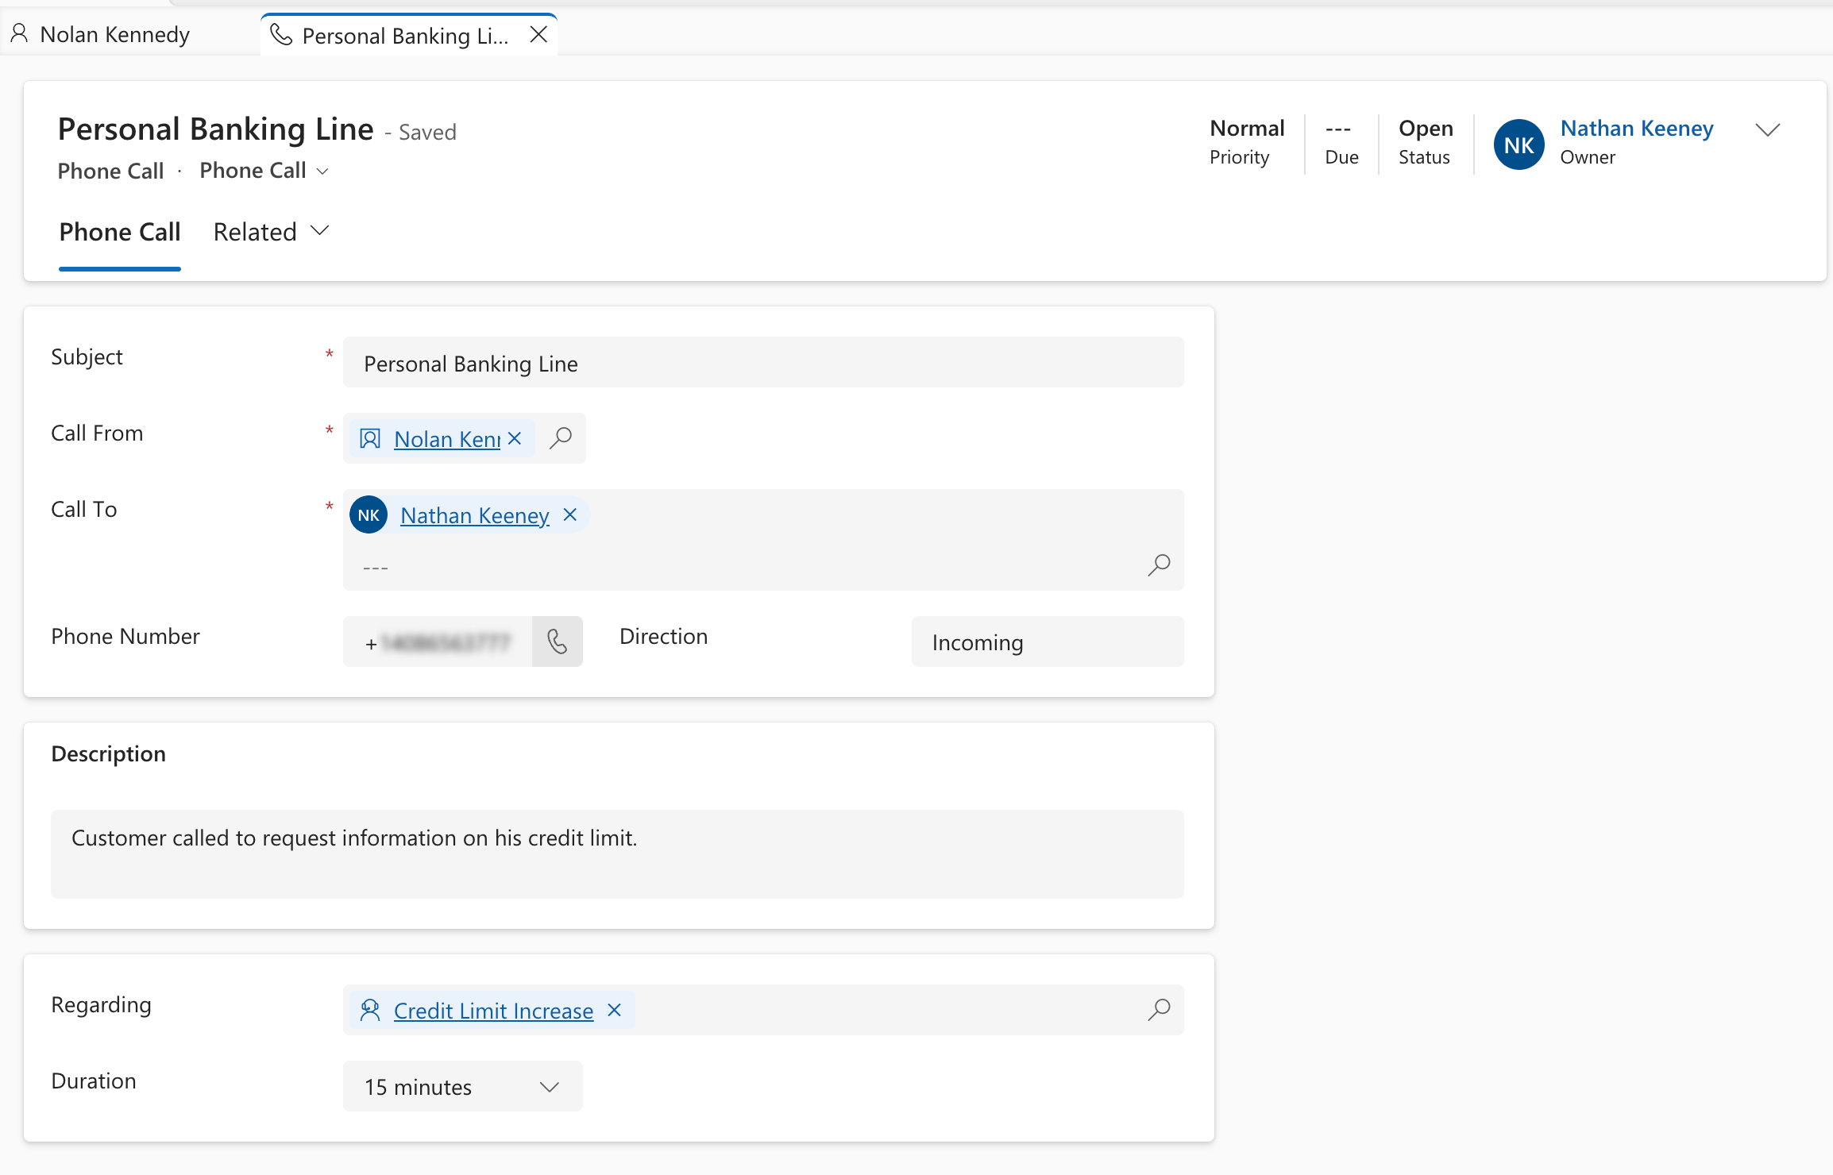This screenshot has width=1833, height=1175.
Task: Remove Nathan Keeney from Call To
Action: coord(569,514)
